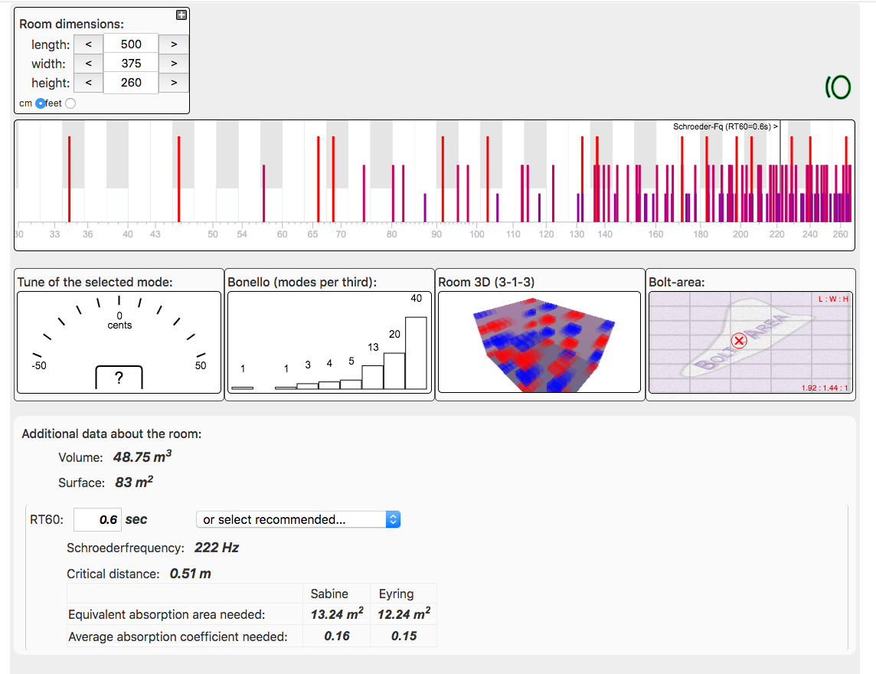Viewport: 876px width, 674px height.
Task: Increase room height with right arrow
Action: pos(174,83)
